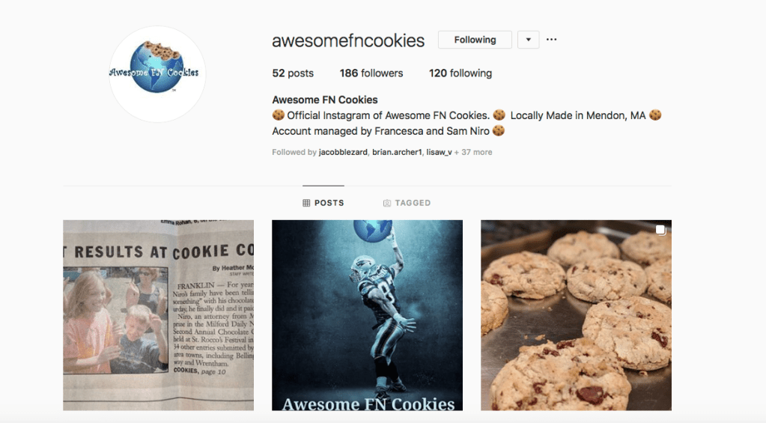Screen dimensions: 766x423
Task: Click the cookie emoji before Official Instagram
Action: click(x=278, y=115)
